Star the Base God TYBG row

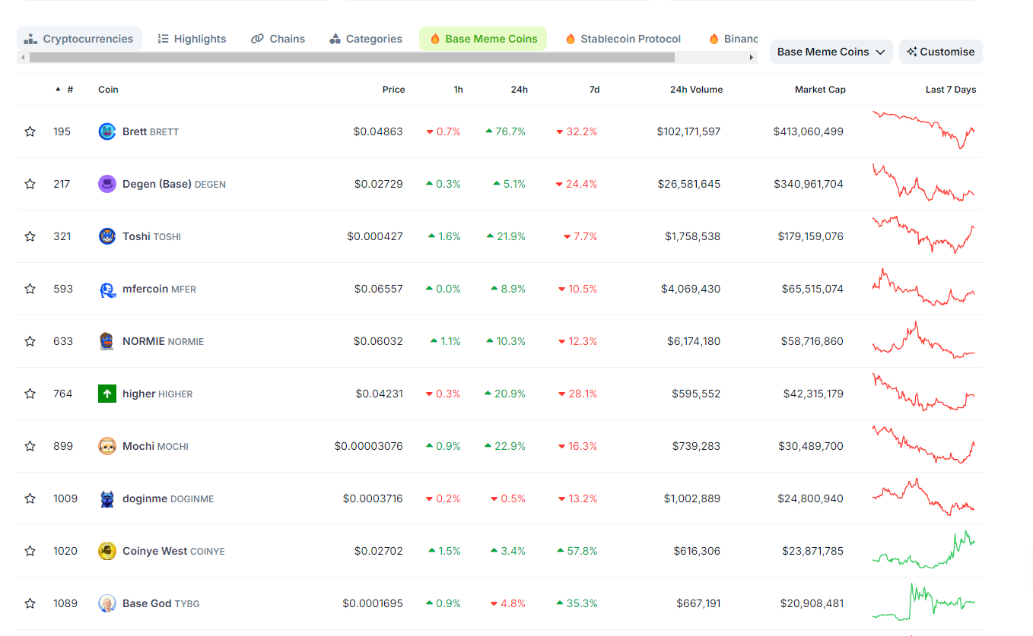click(x=30, y=603)
